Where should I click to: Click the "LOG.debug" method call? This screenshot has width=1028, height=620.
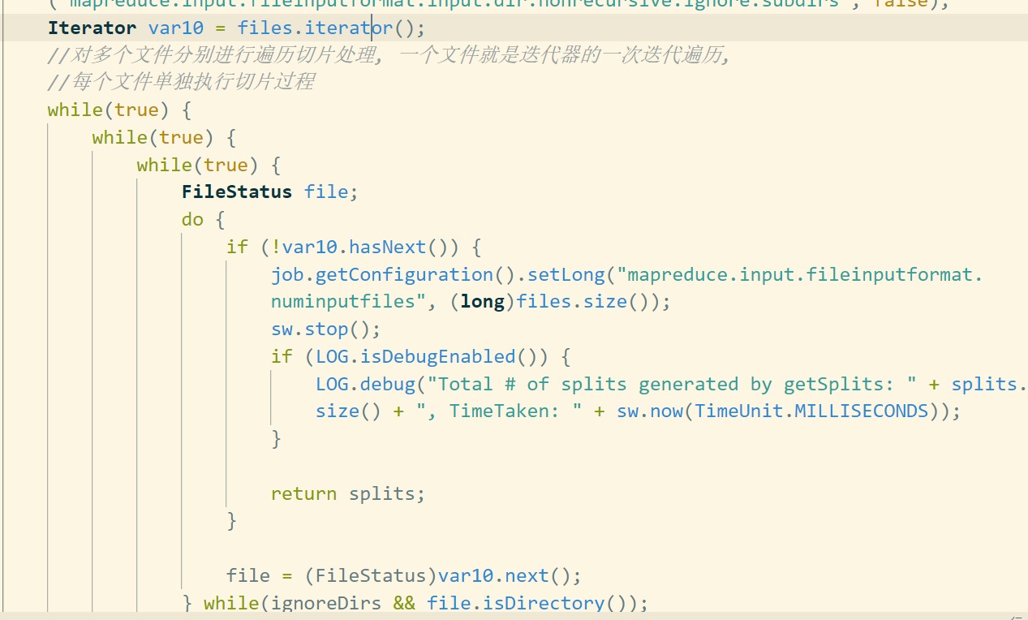[364, 384]
